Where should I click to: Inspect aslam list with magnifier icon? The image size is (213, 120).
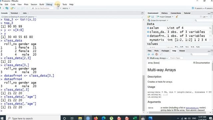click(x=210, y=28)
